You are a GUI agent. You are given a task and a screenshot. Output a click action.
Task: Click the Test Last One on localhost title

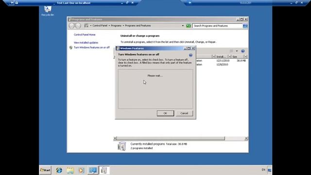point(73,3)
